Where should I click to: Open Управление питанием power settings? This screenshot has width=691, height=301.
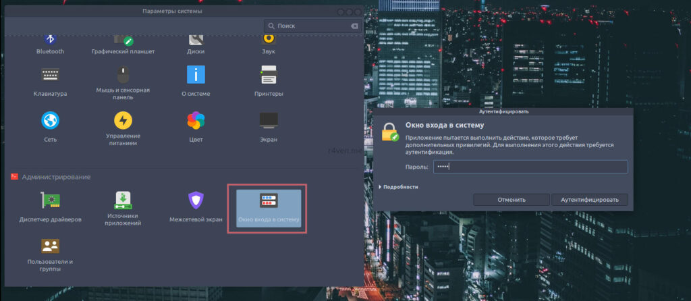[x=123, y=121]
